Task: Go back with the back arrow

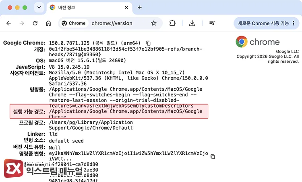Action: coord(9,23)
